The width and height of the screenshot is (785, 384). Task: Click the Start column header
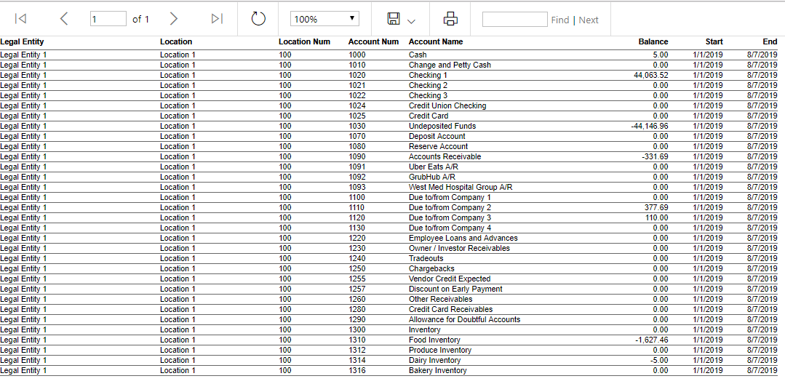click(714, 42)
